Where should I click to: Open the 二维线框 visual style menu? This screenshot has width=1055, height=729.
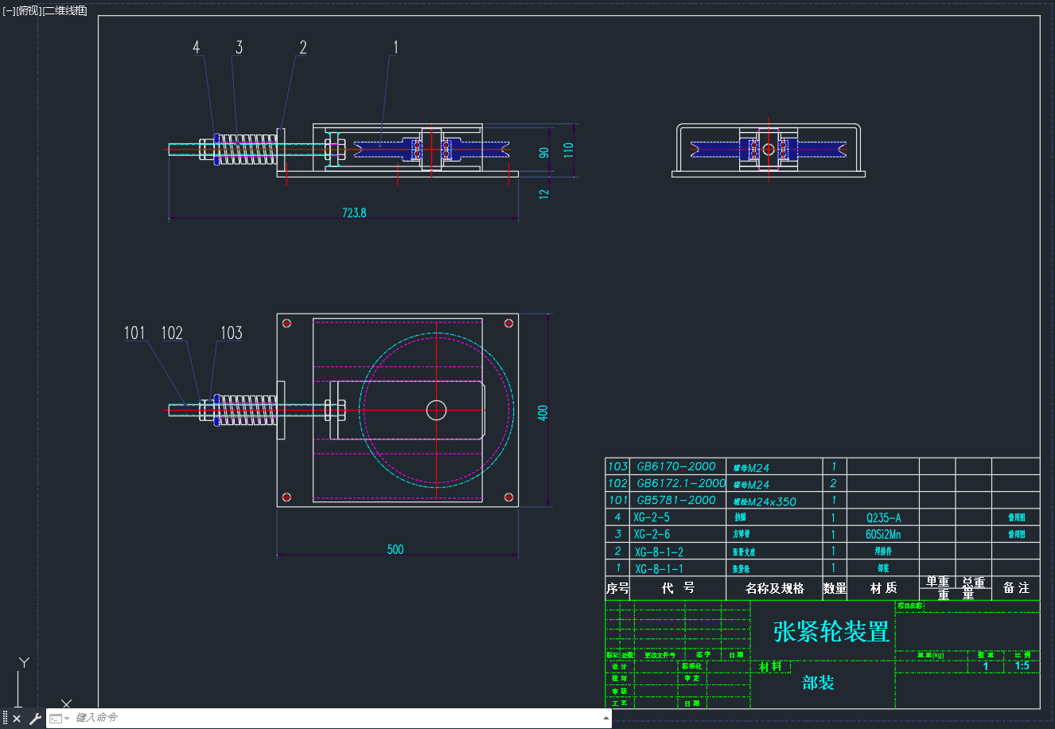tap(65, 10)
